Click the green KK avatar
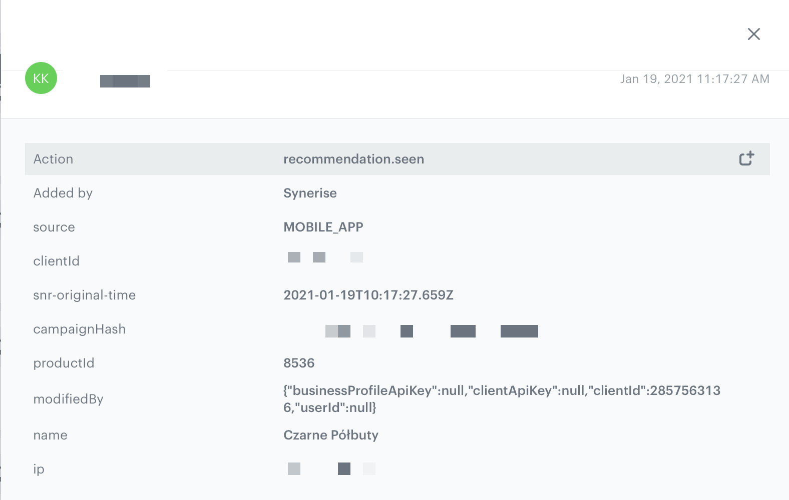Image resolution: width=789 pixels, height=500 pixels. point(41,78)
